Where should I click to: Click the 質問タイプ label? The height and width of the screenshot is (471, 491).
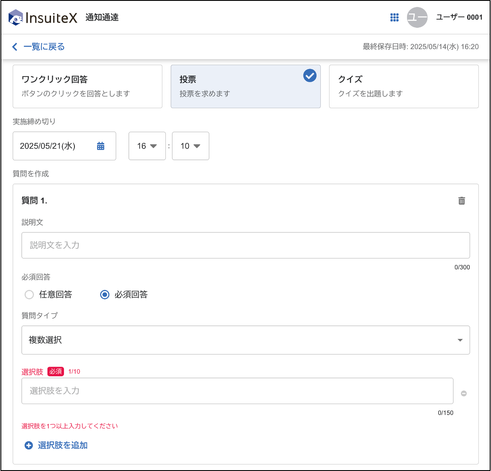40,316
